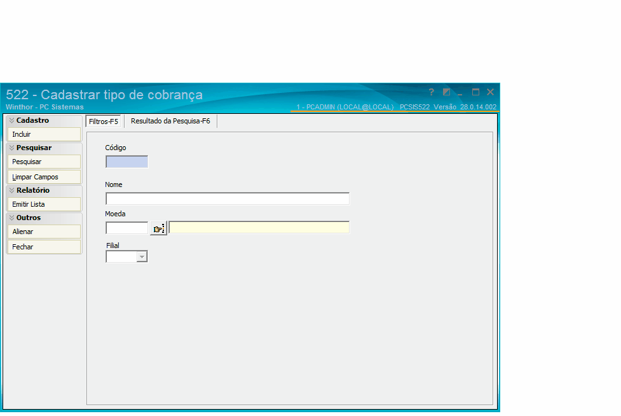
Task: Open the Resultado da Pesquisa-F6 tab
Action: pyautogui.click(x=170, y=121)
